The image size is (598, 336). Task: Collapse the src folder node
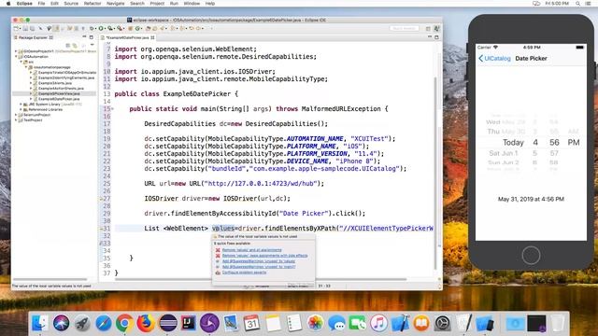pyautogui.click(x=21, y=62)
